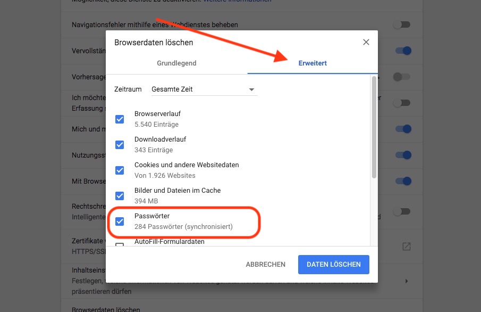Viewport: 481px width, 312px height.
Task: Select the Erweitert tab
Action: 312,63
